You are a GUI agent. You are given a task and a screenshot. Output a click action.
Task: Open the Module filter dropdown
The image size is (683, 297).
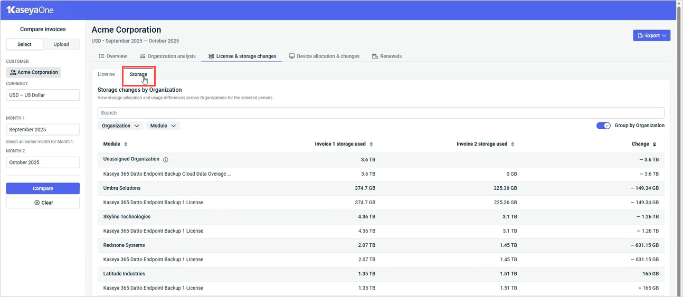click(x=163, y=126)
